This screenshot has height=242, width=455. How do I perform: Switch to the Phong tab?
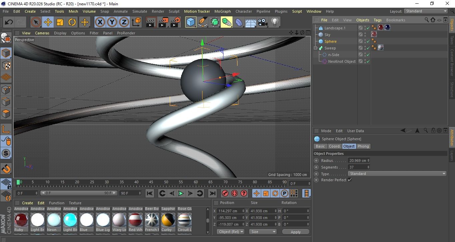click(363, 146)
